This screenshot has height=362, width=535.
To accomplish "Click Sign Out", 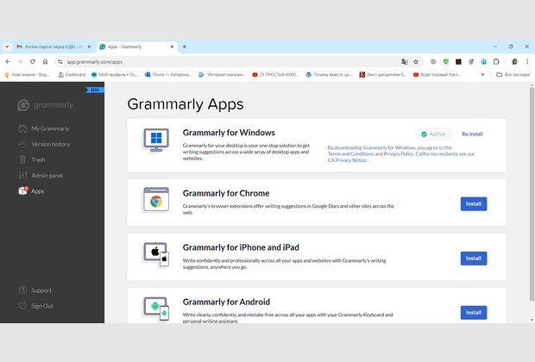I will 36,306.
